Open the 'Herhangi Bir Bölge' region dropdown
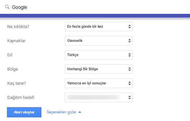190x121 pixels. pos(99,69)
